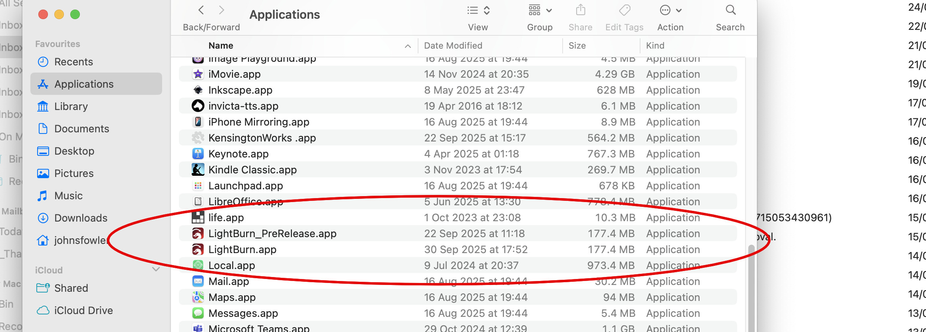Select the Kindle Classic app icon
926x332 pixels.
(x=198, y=170)
